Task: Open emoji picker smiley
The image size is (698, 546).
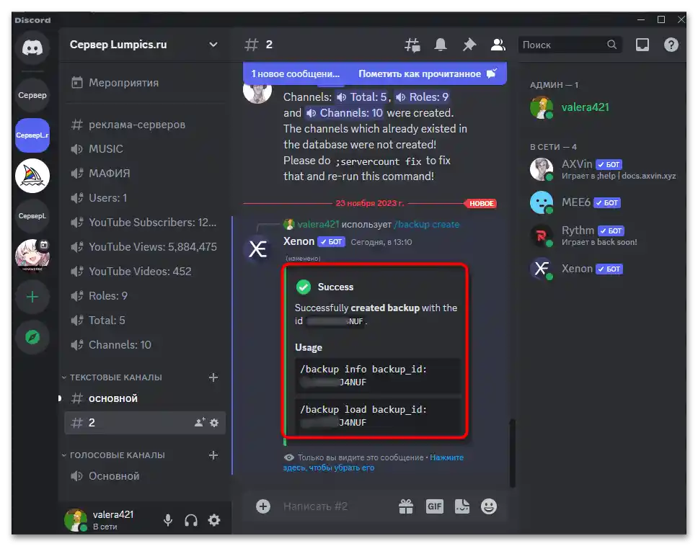Action: [x=489, y=506]
